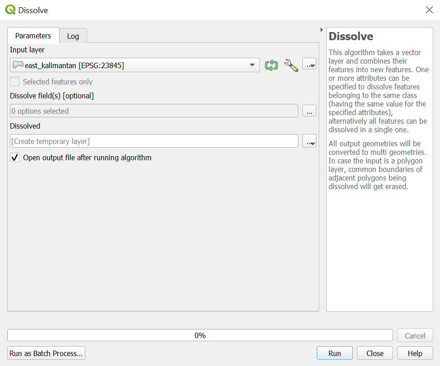Open the Dissolve field(s) selection ellipsis button
The width and height of the screenshot is (440, 366).
[x=309, y=111]
